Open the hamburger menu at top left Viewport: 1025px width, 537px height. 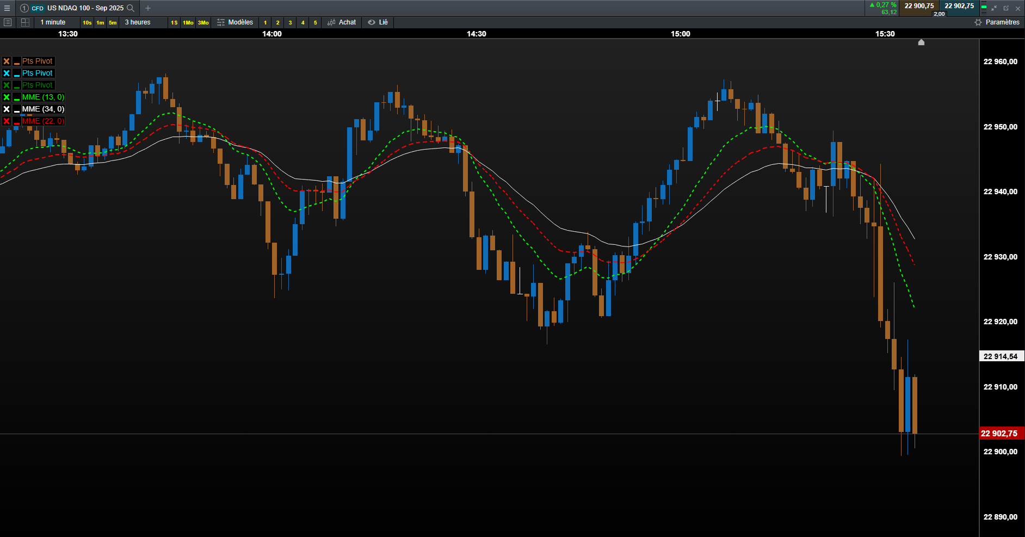(7, 8)
